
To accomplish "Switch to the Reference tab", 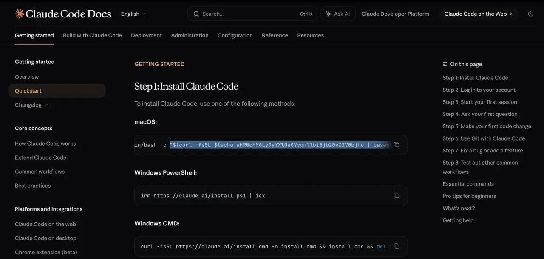I will point(275,35).
